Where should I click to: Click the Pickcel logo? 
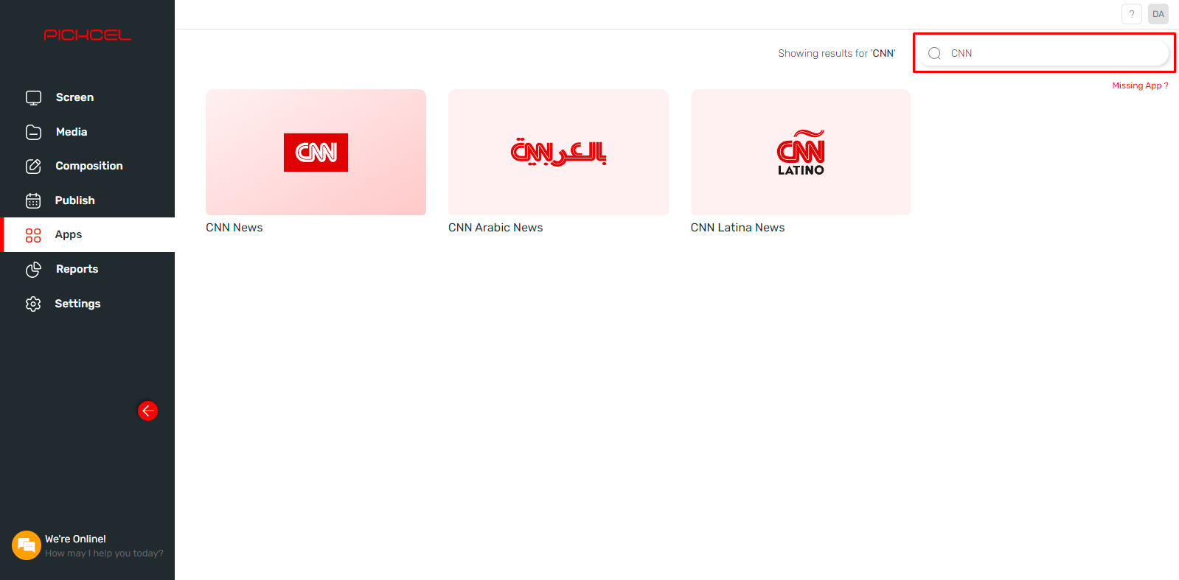pyautogui.click(x=87, y=35)
